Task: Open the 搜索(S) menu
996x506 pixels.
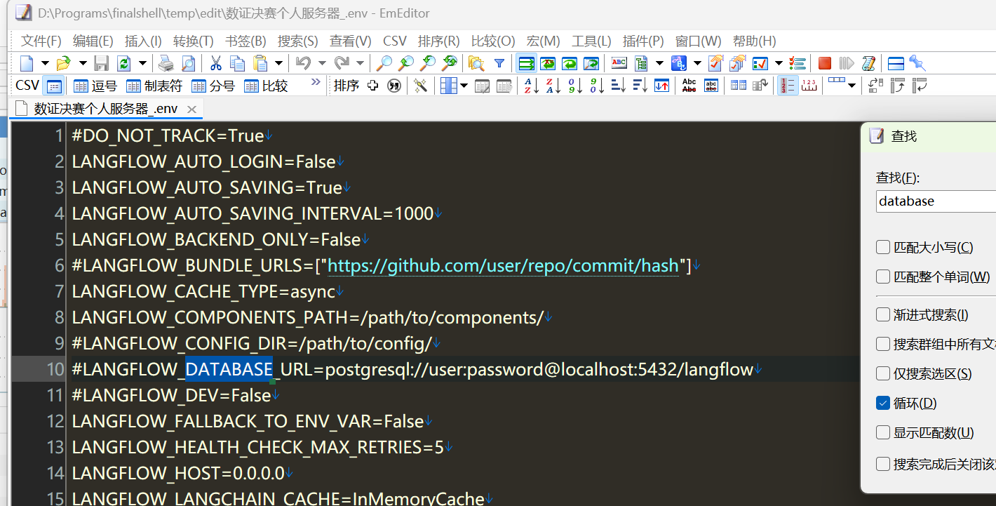Action: pos(297,41)
